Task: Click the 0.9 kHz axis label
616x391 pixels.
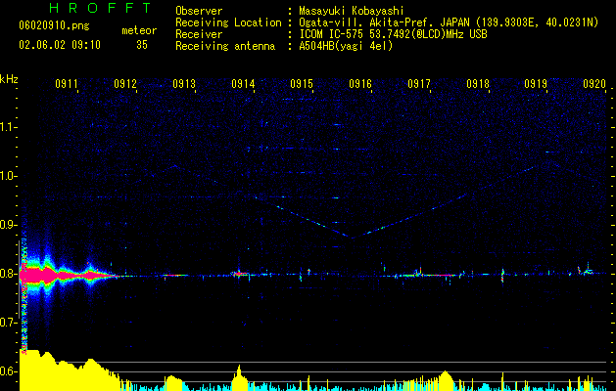Action: [x=8, y=225]
